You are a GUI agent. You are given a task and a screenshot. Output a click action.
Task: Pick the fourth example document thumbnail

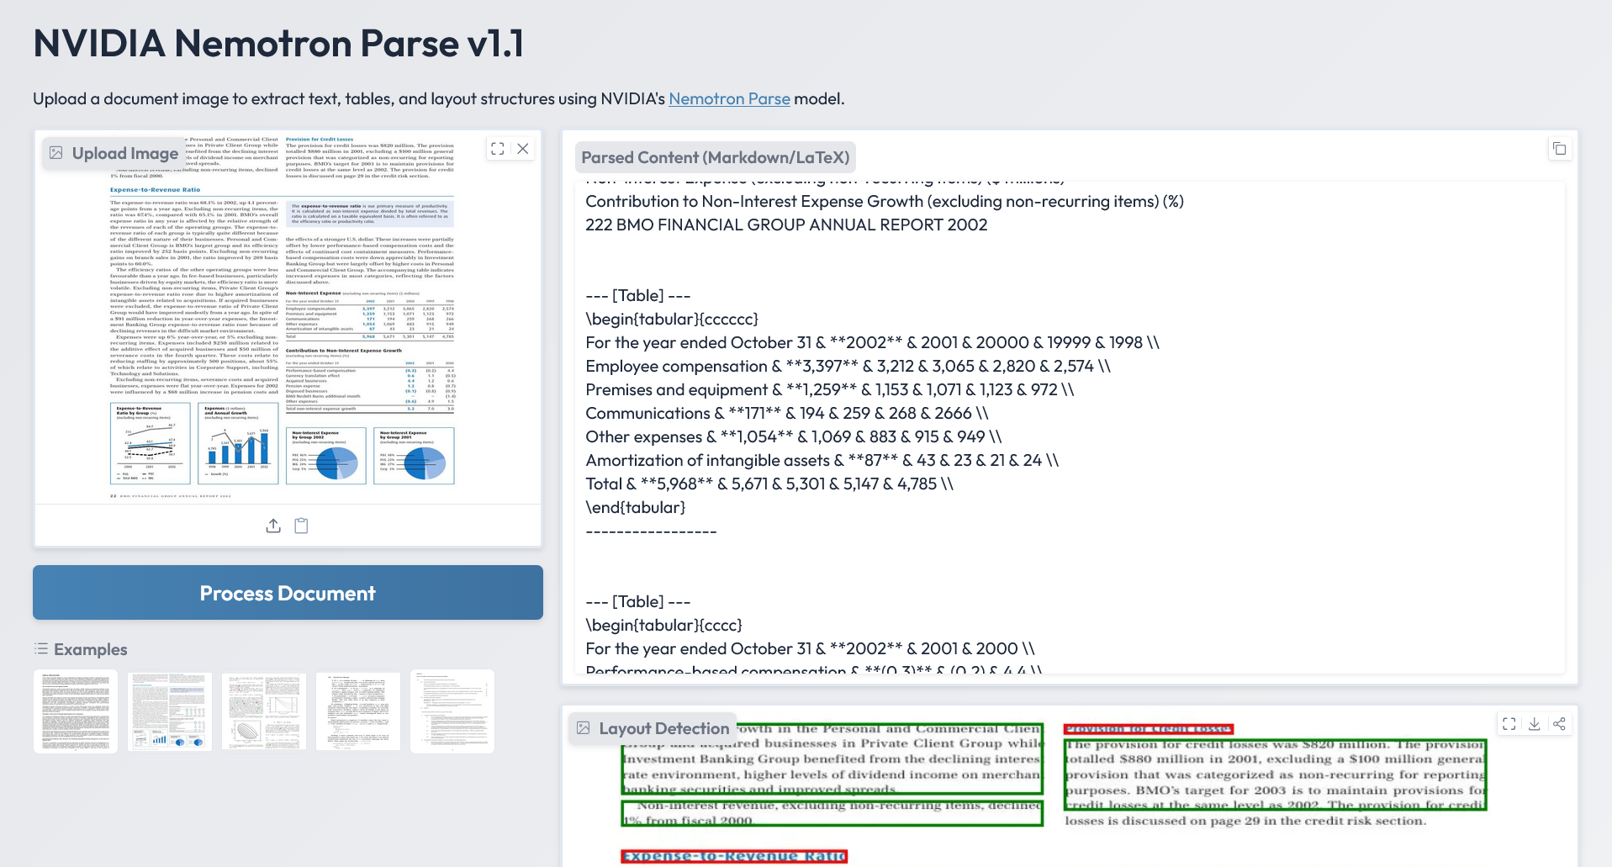click(358, 711)
